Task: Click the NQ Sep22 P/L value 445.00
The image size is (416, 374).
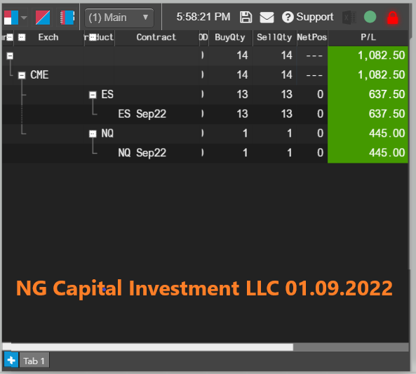Action: pos(368,153)
